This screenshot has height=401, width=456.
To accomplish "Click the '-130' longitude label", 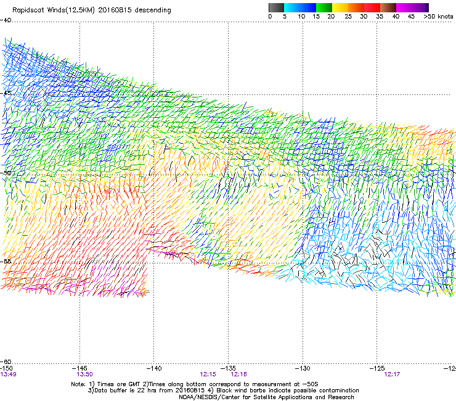I will 303,368.
